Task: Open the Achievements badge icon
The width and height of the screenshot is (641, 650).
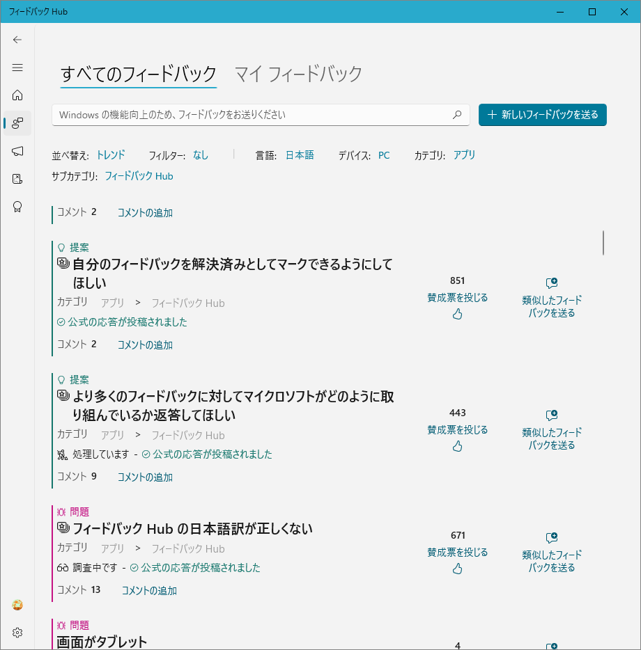Action: (x=17, y=207)
